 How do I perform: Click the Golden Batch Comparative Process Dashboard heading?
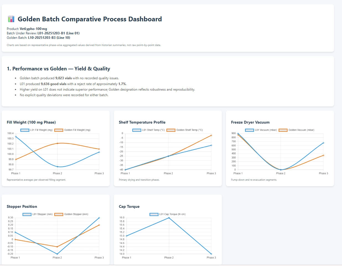click(90, 19)
